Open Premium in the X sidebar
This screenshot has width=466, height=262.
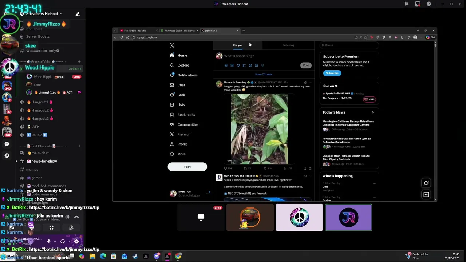(x=181, y=134)
